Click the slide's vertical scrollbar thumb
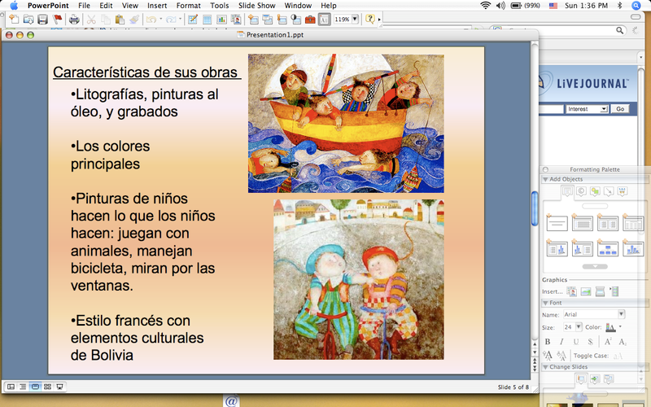The image size is (651, 407). coord(535,209)
